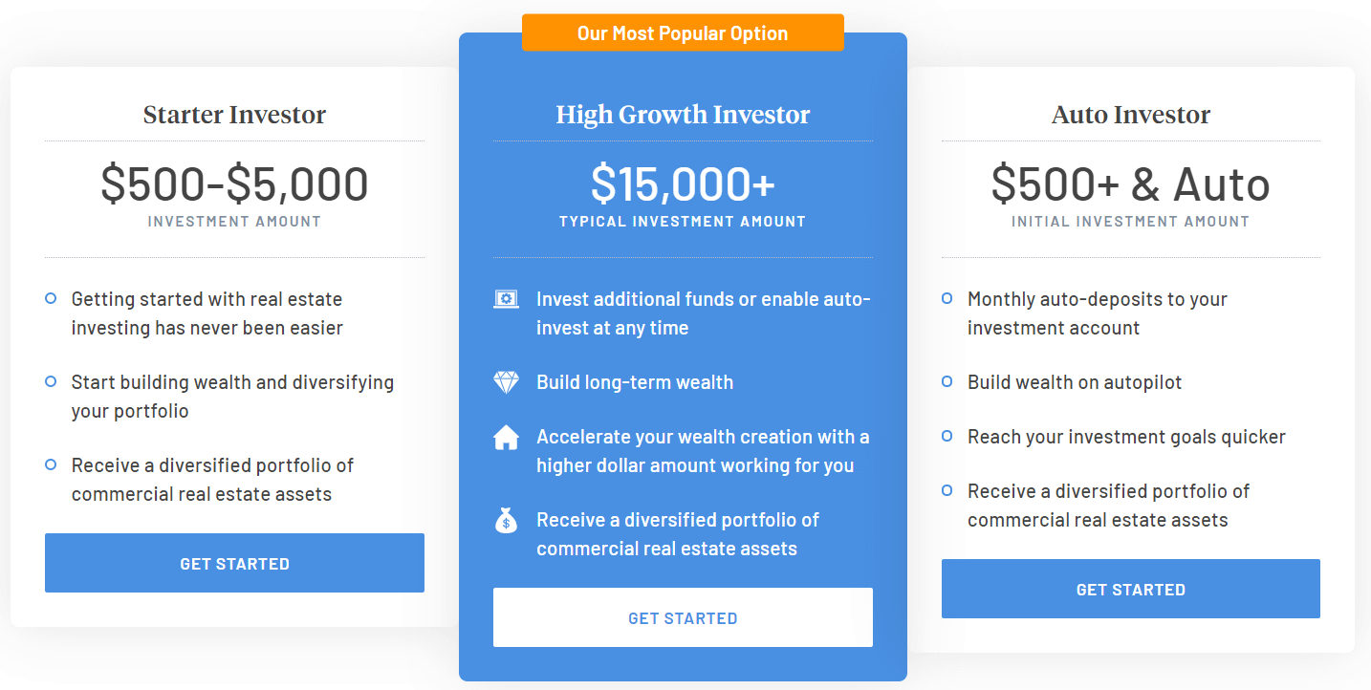The image size is (1371, 690).
Task: Click Get Started under Auto Investor
Action: point(1131,589)
